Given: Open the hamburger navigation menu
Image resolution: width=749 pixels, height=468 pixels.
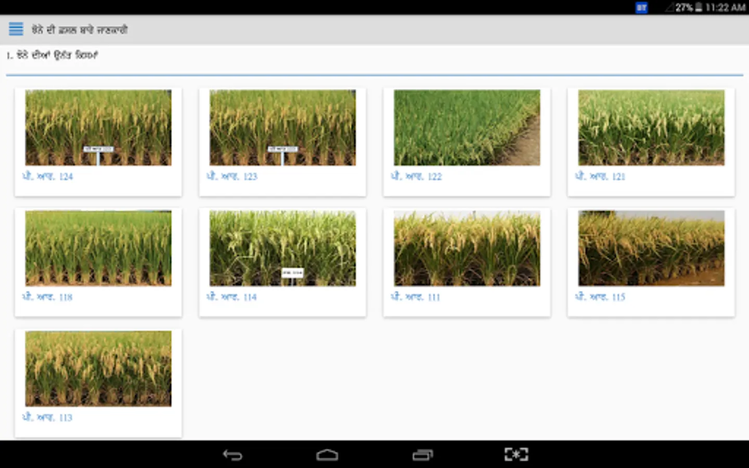Looking at the screenshot, I should [16, 29].
